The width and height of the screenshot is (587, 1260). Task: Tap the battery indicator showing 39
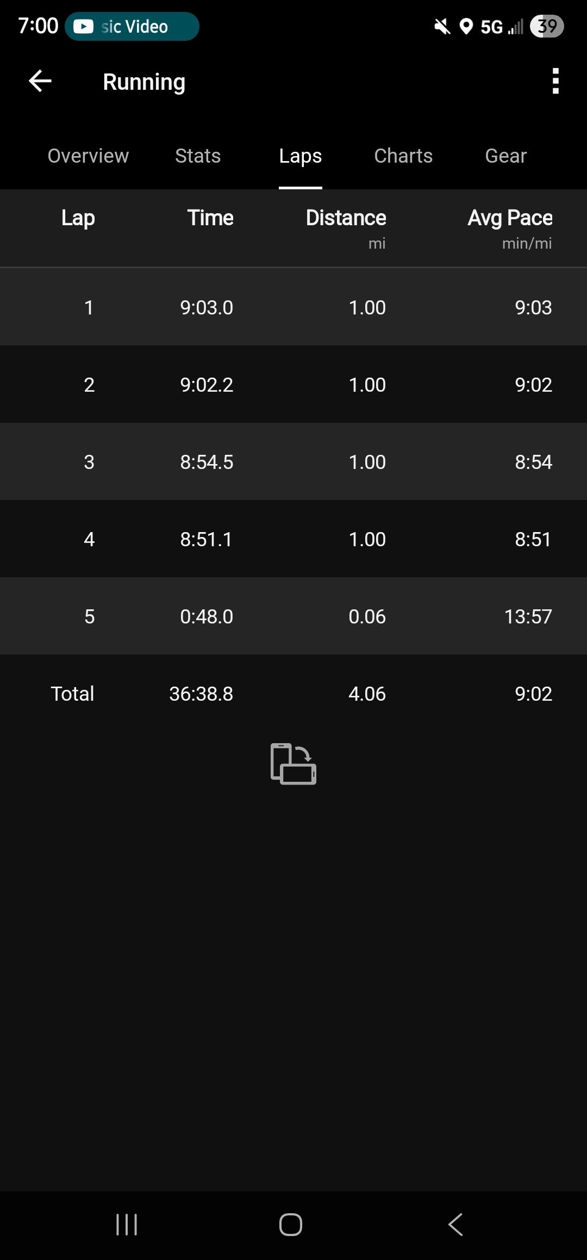click(x=547, y=26)
